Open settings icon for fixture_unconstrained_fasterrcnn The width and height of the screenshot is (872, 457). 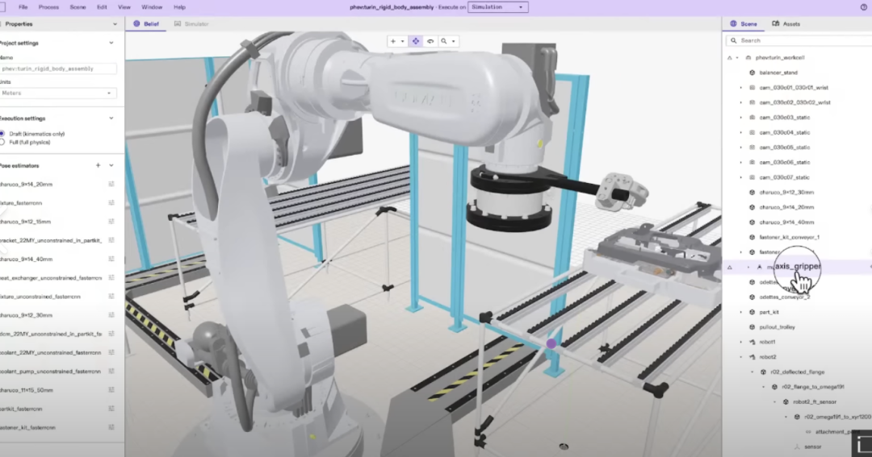[111, 296]
